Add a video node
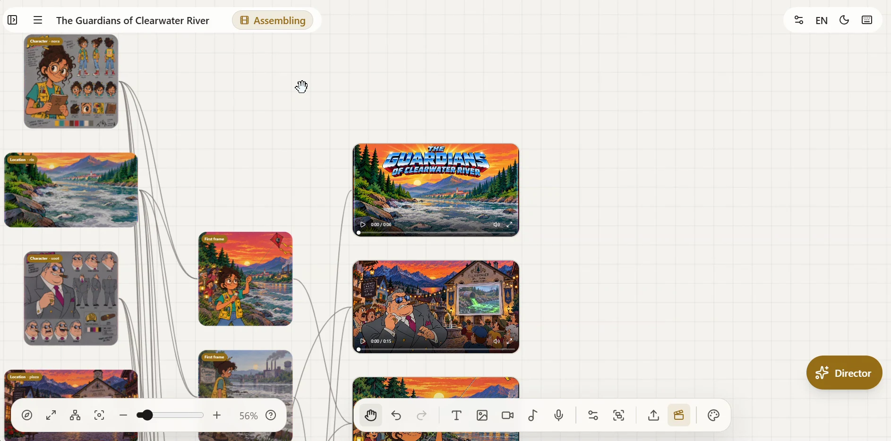Image resolution: width=891 pixels, height=441 pixels. click(x=508, y=416)
